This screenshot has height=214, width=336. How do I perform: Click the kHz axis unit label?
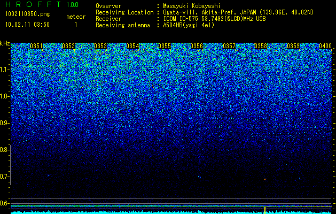(x=5, y=43)
